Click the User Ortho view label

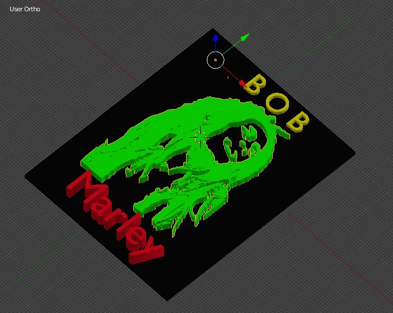tap(25, 9)
